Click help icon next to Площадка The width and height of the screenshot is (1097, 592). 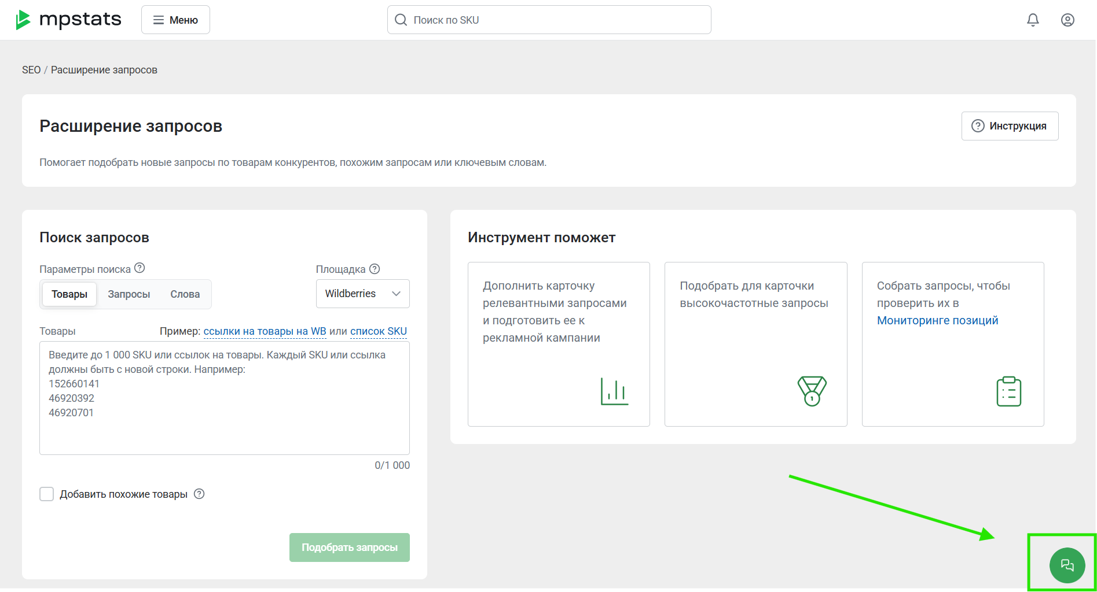(375, 269)
